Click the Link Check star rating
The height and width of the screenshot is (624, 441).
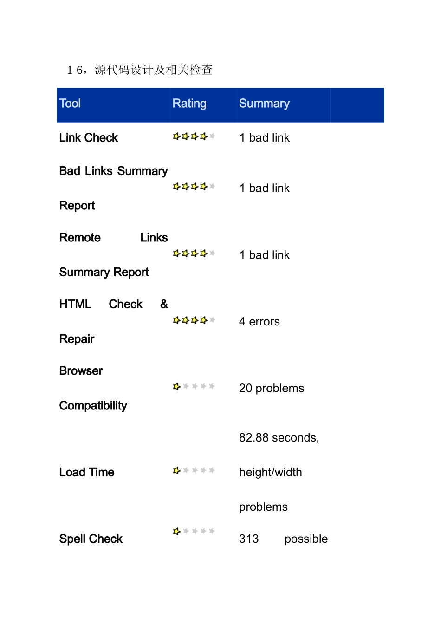[x=194, y=136]
